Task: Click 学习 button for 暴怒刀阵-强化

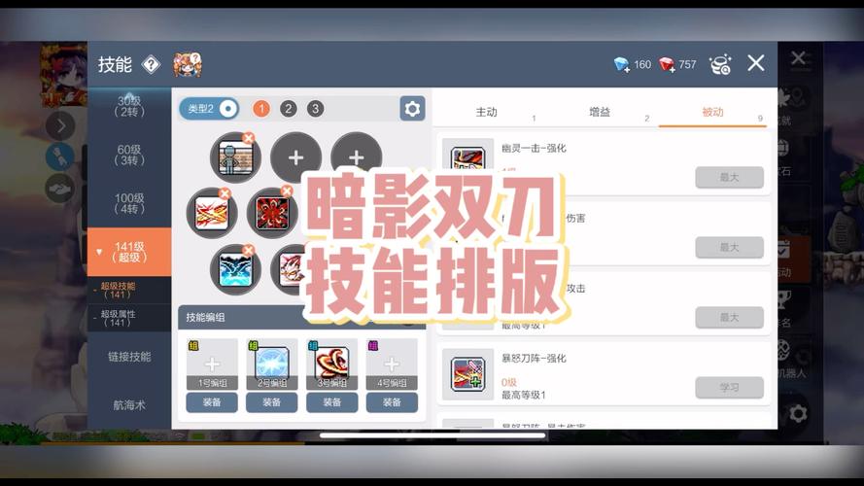Action: 729,388
